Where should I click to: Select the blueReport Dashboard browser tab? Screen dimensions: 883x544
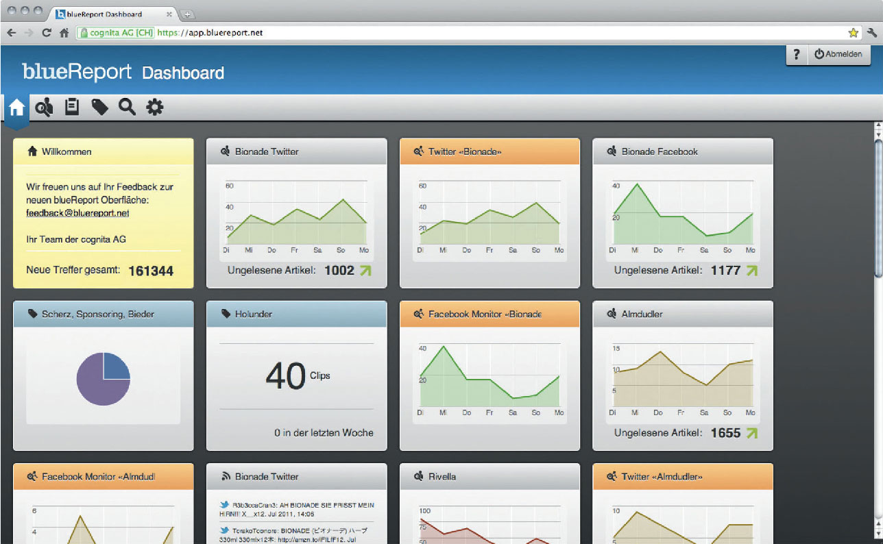click(x=115, y=14)
